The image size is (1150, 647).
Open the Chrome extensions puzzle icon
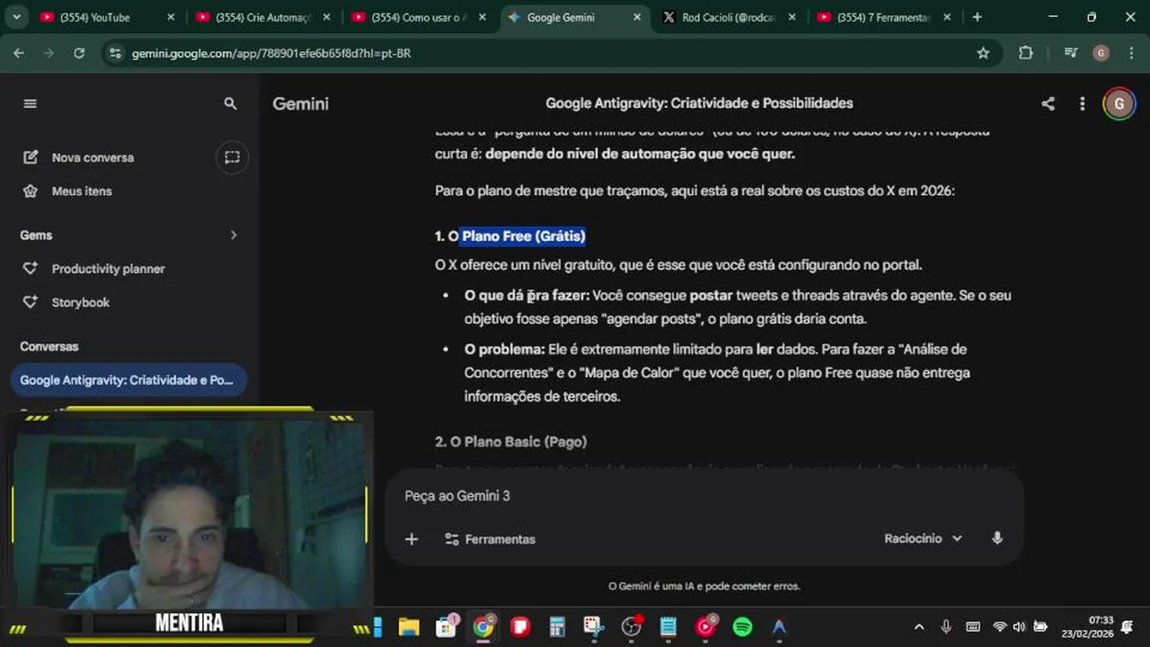coord(1025,53)
